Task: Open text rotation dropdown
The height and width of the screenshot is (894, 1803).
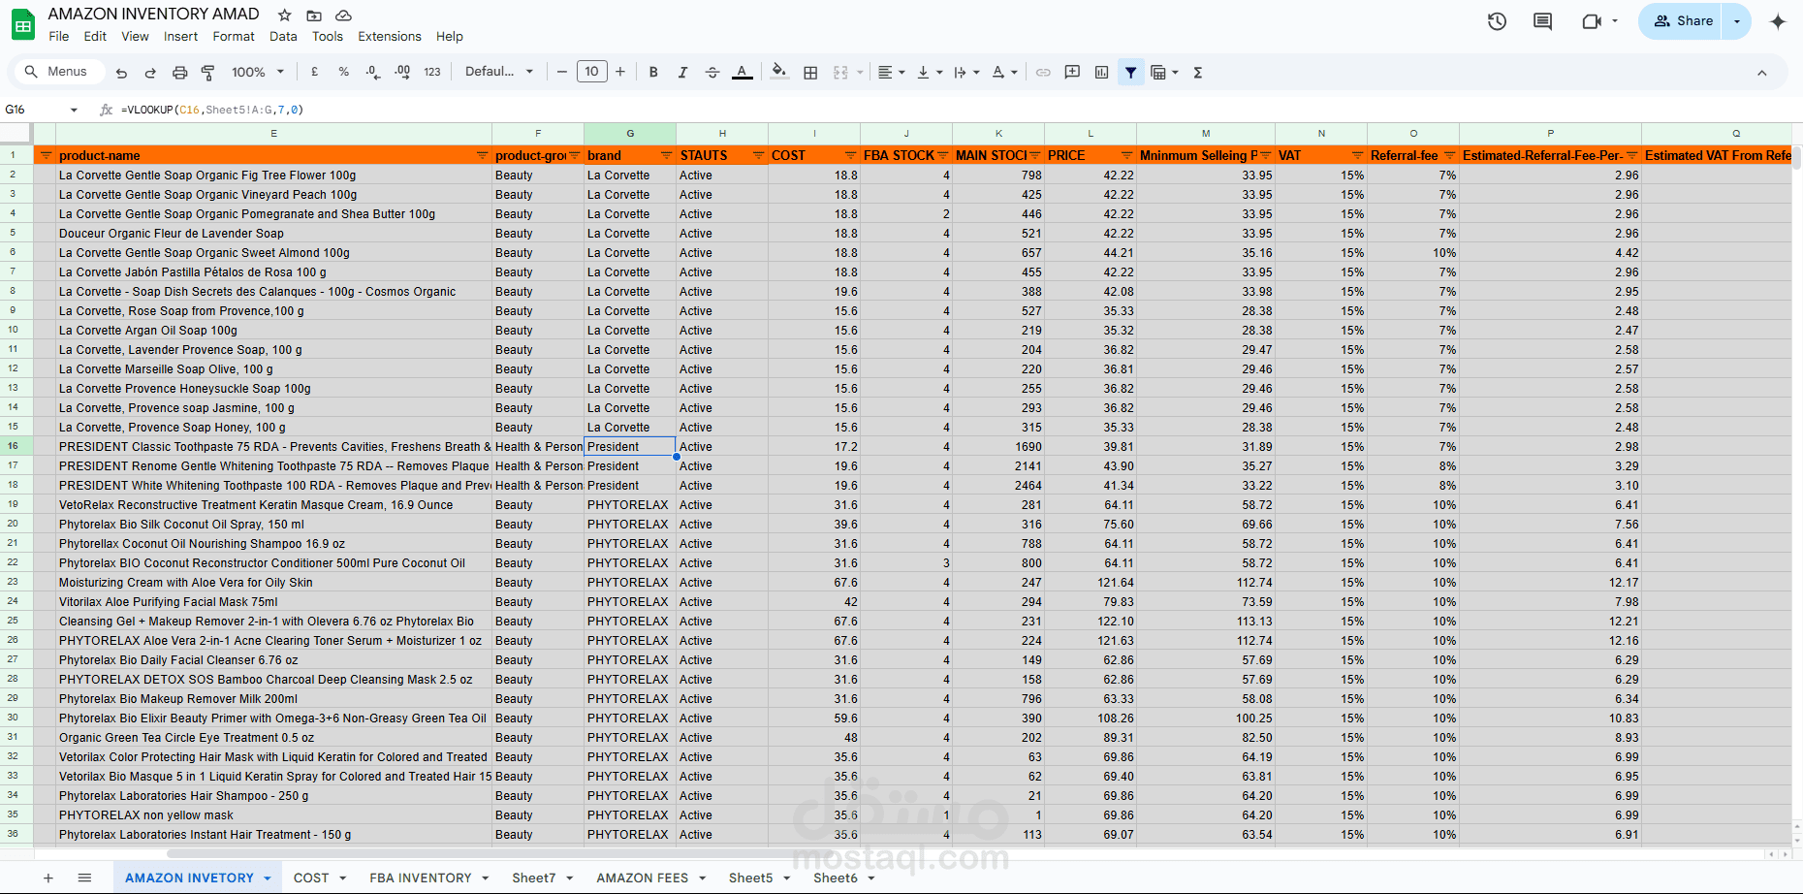Action: [x=1004, y=72]
